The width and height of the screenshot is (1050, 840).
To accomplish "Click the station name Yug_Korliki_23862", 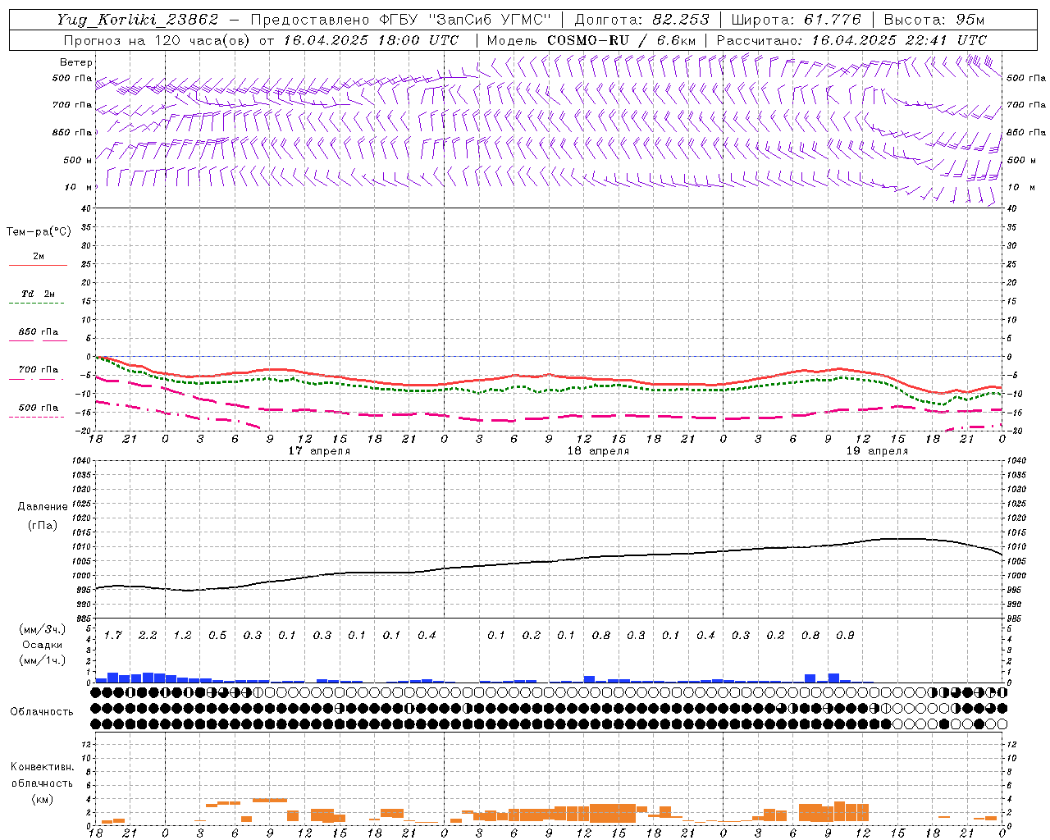I will (x=138, y=20).
